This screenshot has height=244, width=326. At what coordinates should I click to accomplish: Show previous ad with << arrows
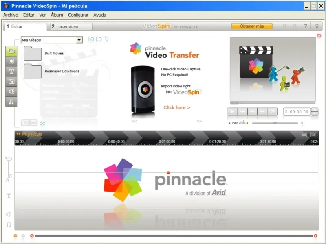pyautogui.click(x=134, y=121)
